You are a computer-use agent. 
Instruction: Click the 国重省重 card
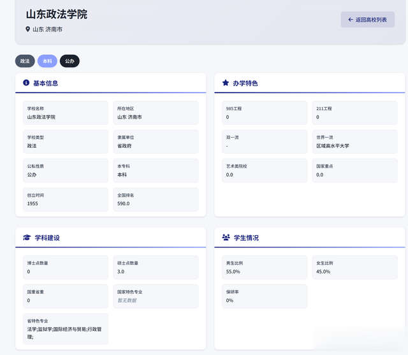pos(66,296)
